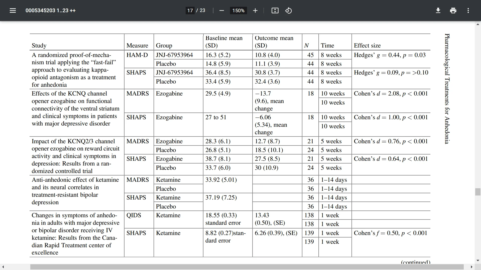The image size is (481, 270).
Task: Click the 'QIDS' measure cell
Action: [x=134, y=215]
